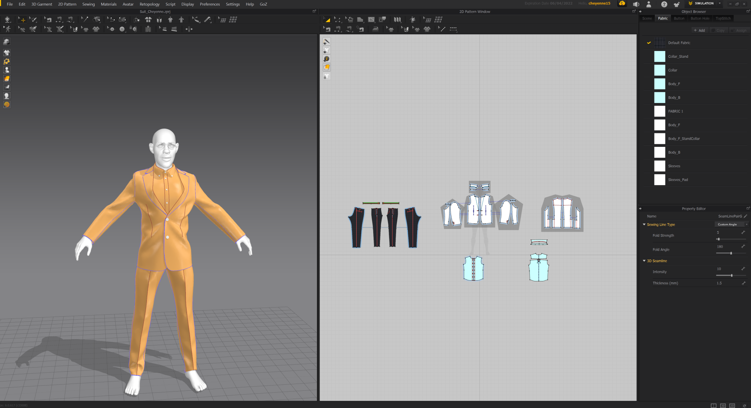Select the tape measure tool in 3D toolbar
The image size is (751, 408).
[208, 19]
